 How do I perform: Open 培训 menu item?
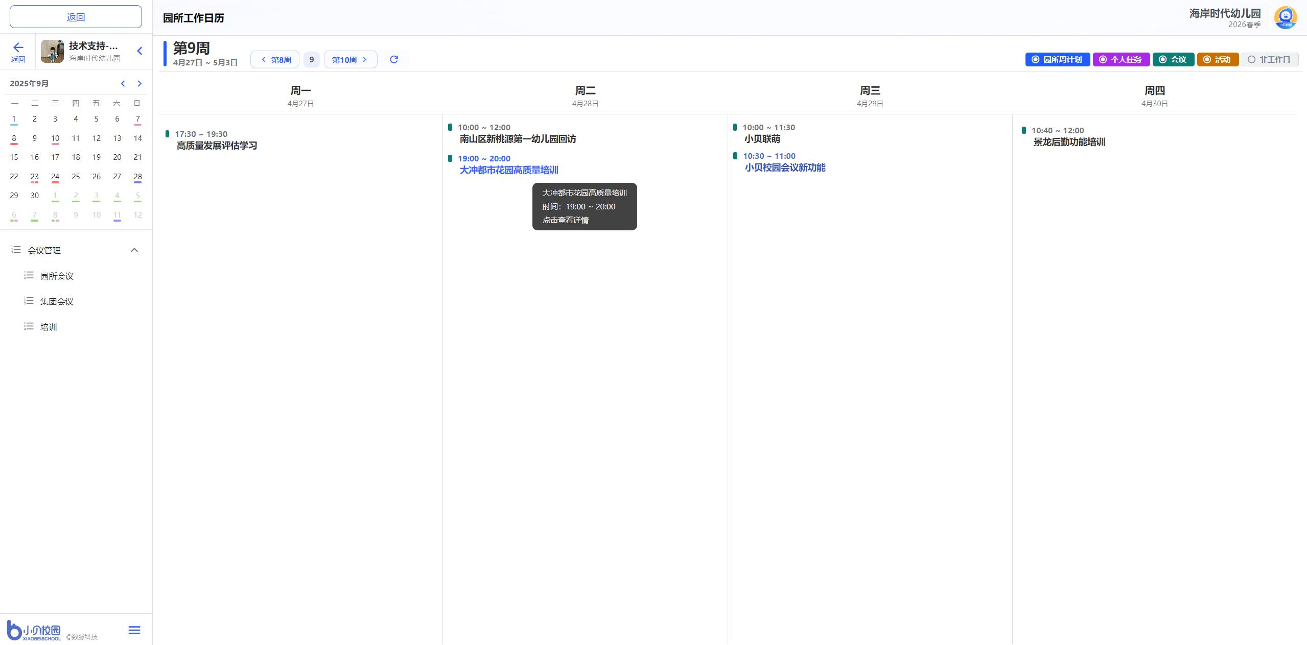click(x=49, y=327)
